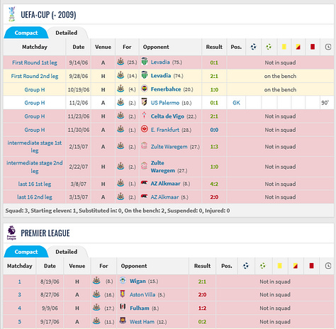The image size is (336, 329).
Task: Click Zulte Waregem crest in 2/15/07 row
Action: tap(144, 145)
